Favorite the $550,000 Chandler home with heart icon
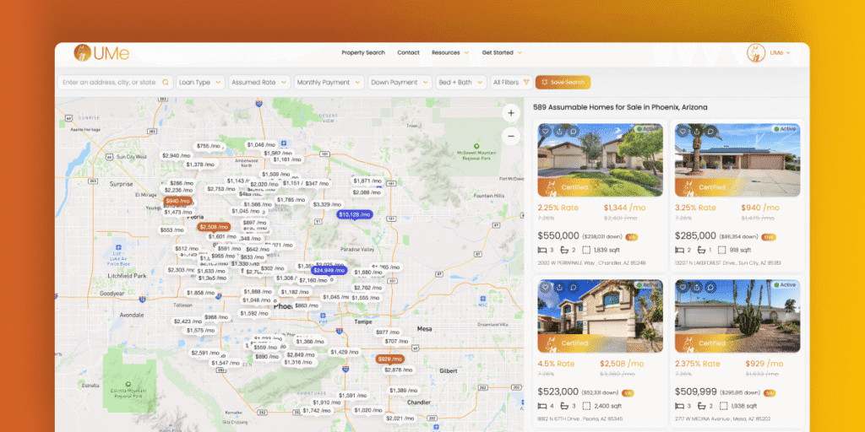This screenshot has width=865, height=432. [546, 132]
